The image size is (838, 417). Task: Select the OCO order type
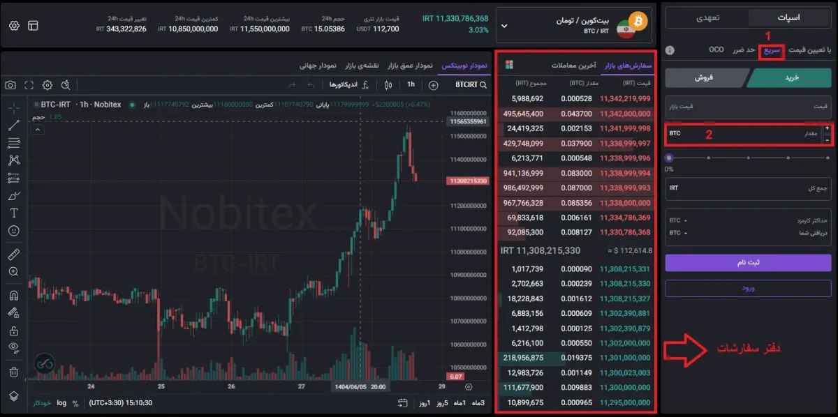tap(716, 50)
